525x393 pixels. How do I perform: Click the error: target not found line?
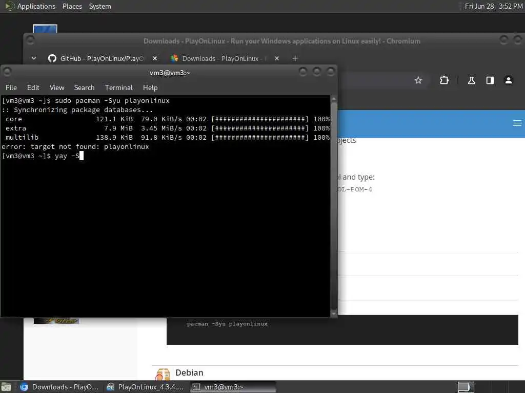75,146
